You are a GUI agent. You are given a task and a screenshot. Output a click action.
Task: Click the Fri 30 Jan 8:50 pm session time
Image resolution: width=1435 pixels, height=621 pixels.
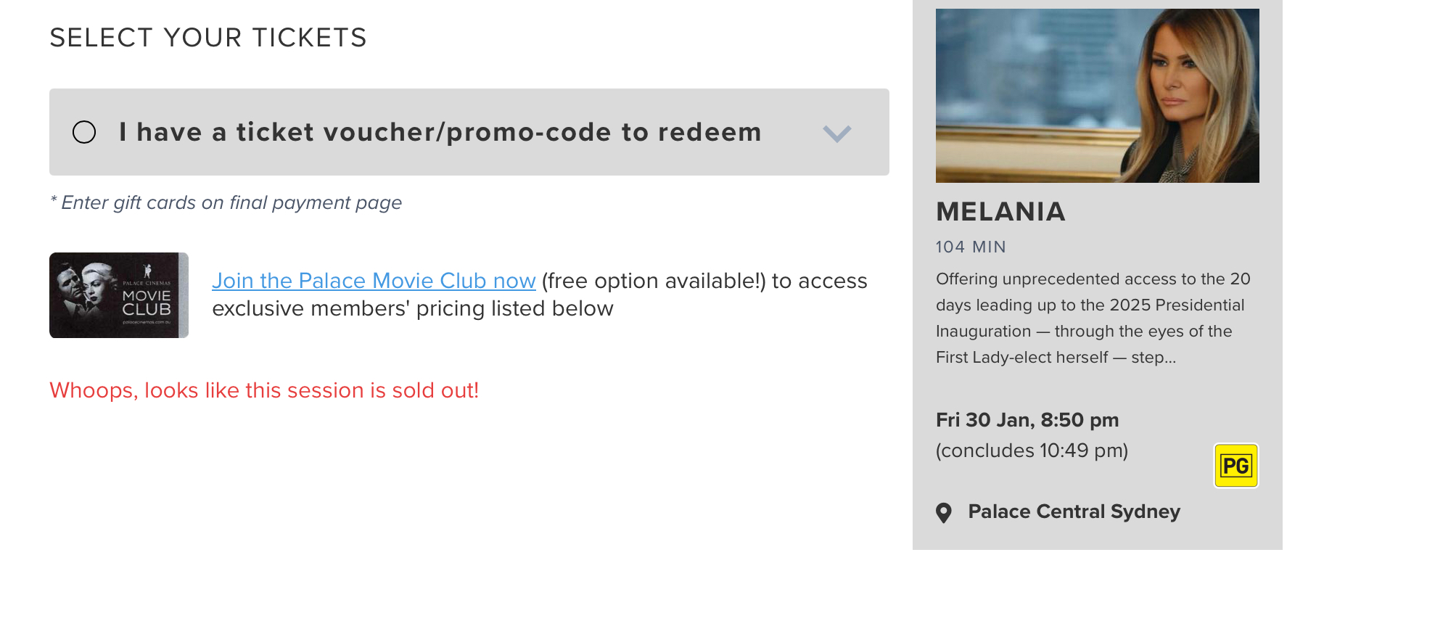[x=1027, y=420]
